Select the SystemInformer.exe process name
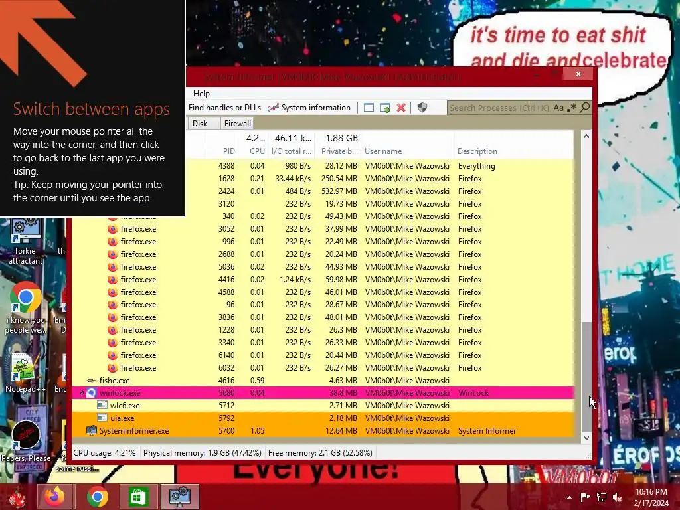Screen dimensions: 680x510 (134, 430)
